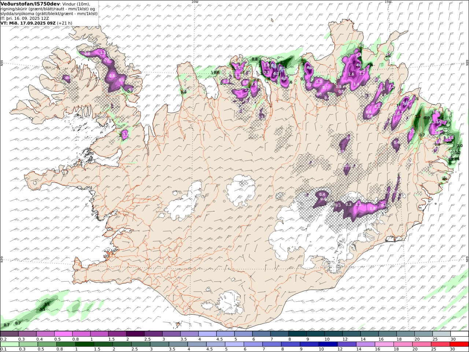Pick the light periwinkle 4 swatch, top legend
Image resolution: width=469 pixels, height=352 pixels.
coord(207,334)
